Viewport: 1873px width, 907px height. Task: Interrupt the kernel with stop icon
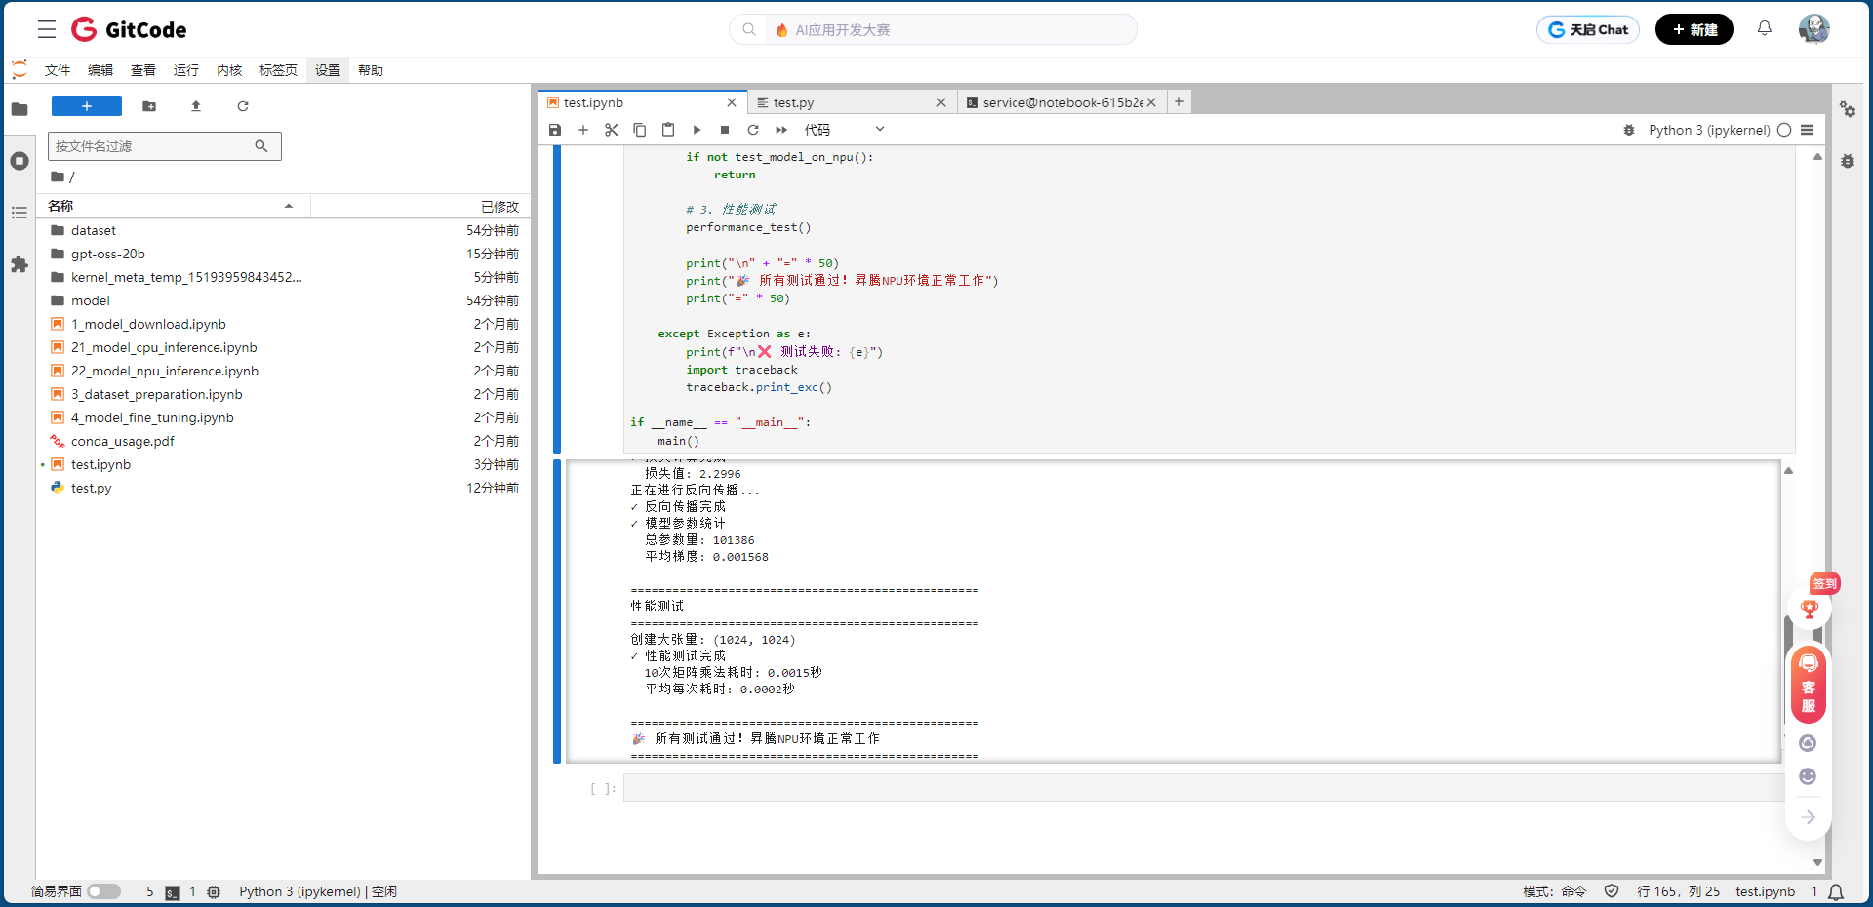pos(725,130)
